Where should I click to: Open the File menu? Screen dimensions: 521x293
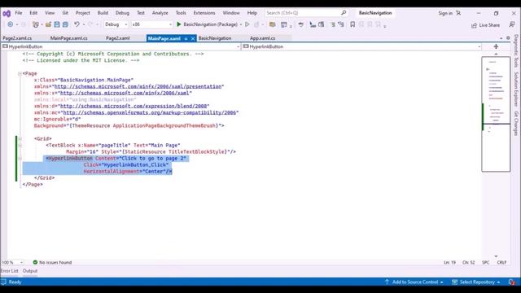click(19, 13)
